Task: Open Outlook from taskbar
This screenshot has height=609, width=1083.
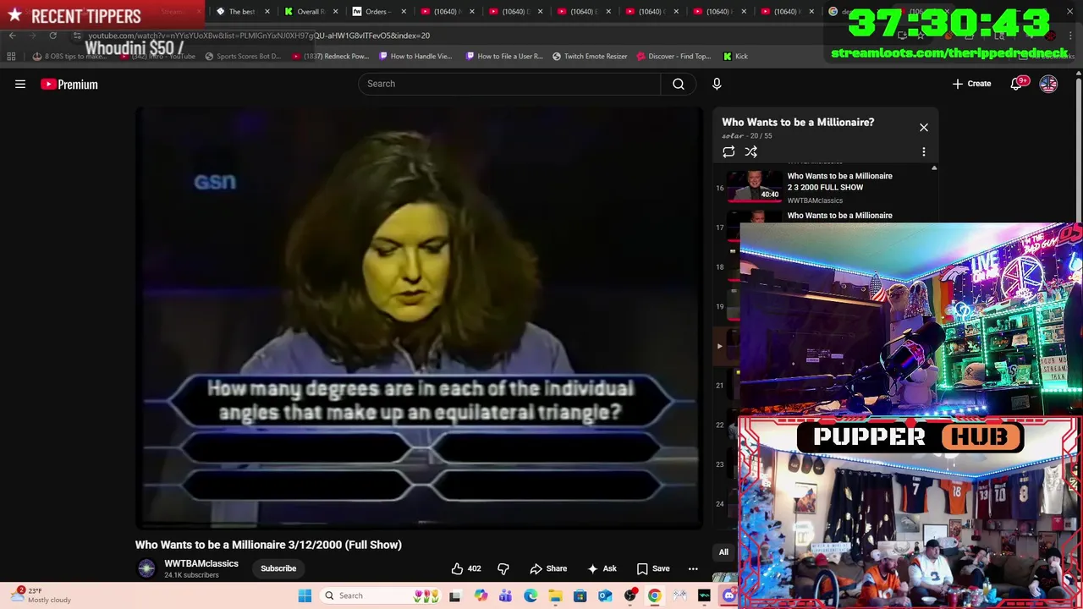Action: 605,595
